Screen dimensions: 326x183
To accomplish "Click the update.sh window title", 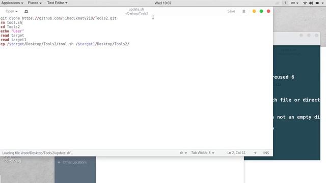I will (136, 9).
